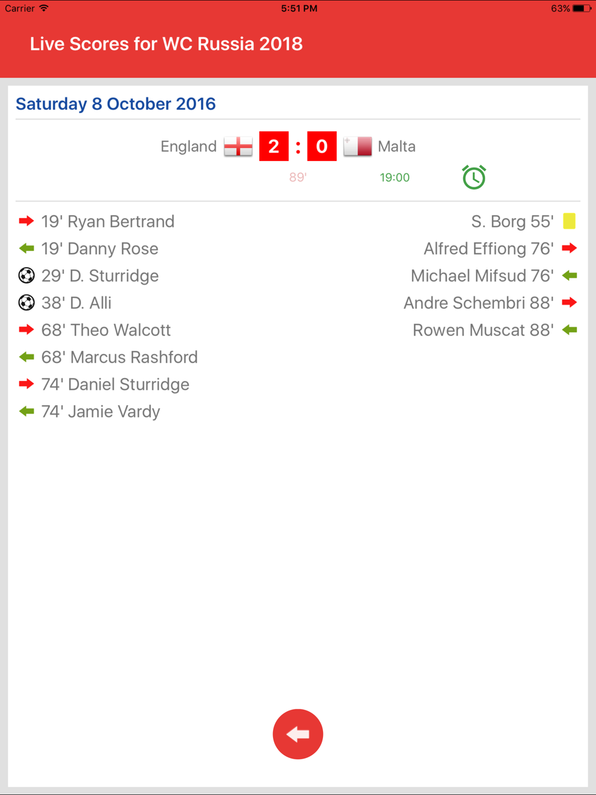Select the 68' Marcus Rashford event
This screenshot has height=795, width=596.
pyautogui.click(x=119, y=357)
